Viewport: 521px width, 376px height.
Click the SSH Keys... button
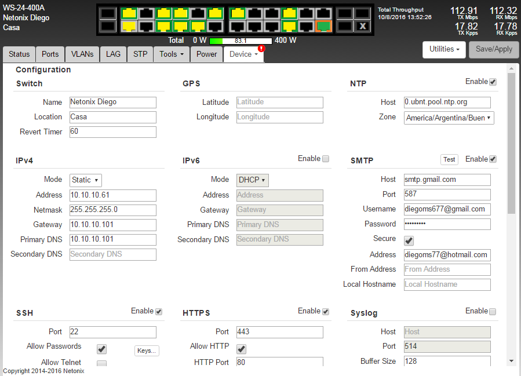147,351
